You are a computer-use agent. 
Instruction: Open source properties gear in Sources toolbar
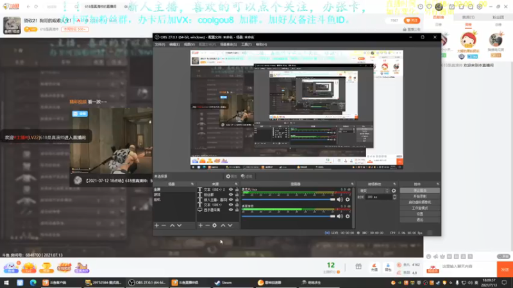click(x=215, y=225)
